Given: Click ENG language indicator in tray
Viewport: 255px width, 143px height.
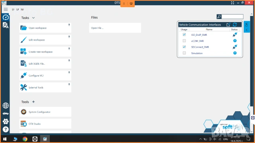Looking at the screenshot, I should 226,139.
